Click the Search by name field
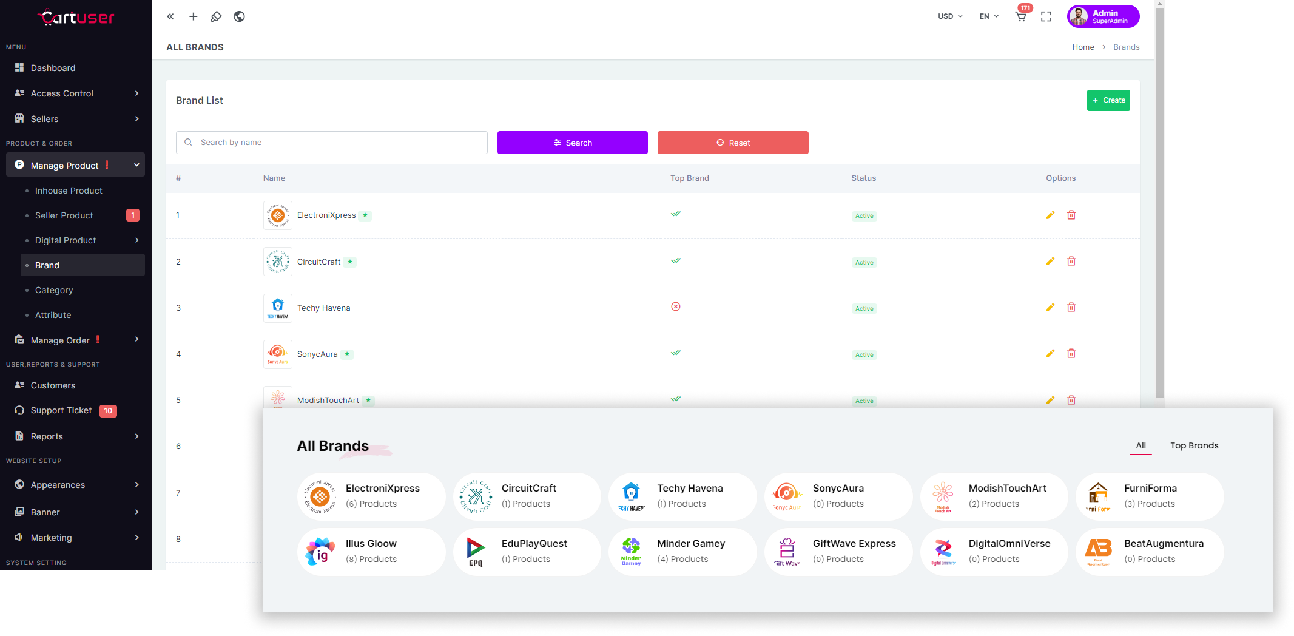1294x636 pixels. pyautogui.click(x=340, y=143)
